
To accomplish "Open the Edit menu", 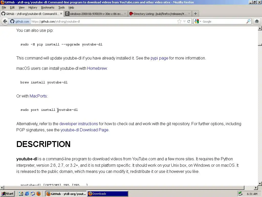I will click(x=12, y=7).
